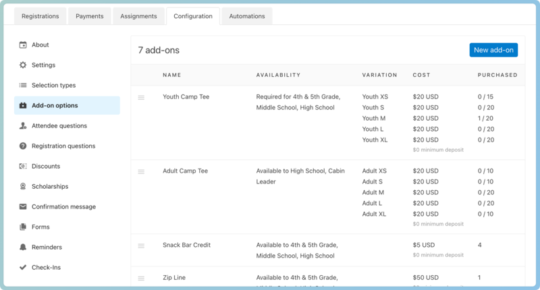Screen dimensions: 540x290
Task: Open the Zip Line add-on row
Action: point(174,277)
